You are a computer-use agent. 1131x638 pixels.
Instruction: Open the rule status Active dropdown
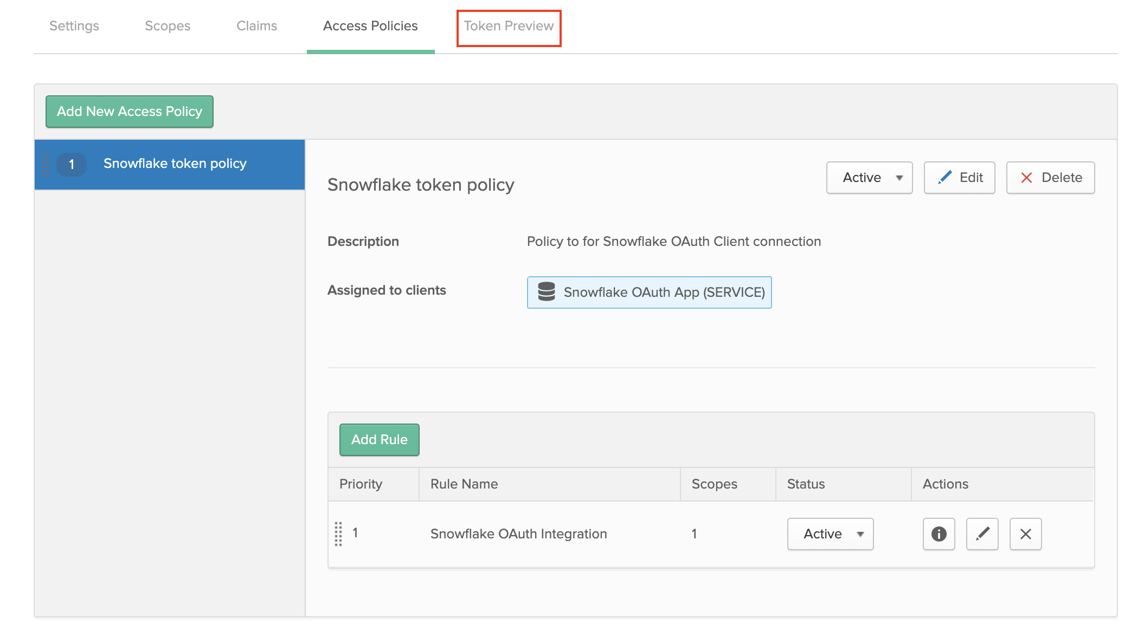pos(830,534)
